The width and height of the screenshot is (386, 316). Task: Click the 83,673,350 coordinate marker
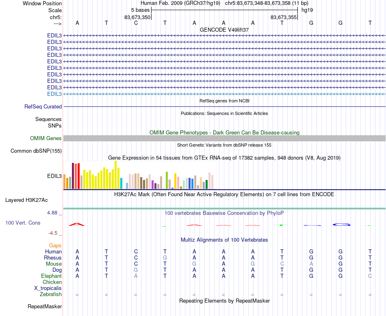(137, 17)
